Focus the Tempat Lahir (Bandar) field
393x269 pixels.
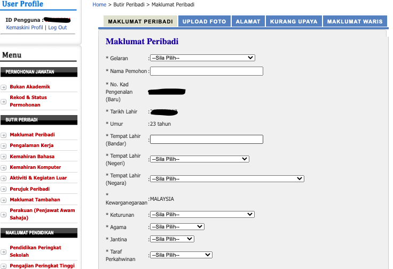point(206,140)
